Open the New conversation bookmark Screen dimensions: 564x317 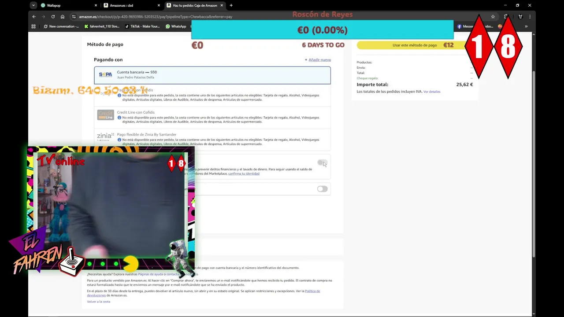61,26
